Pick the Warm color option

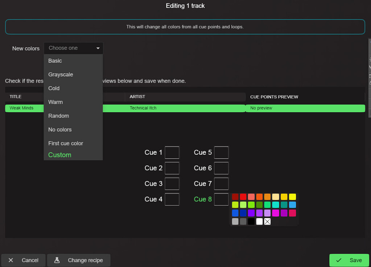coord(55,102)
